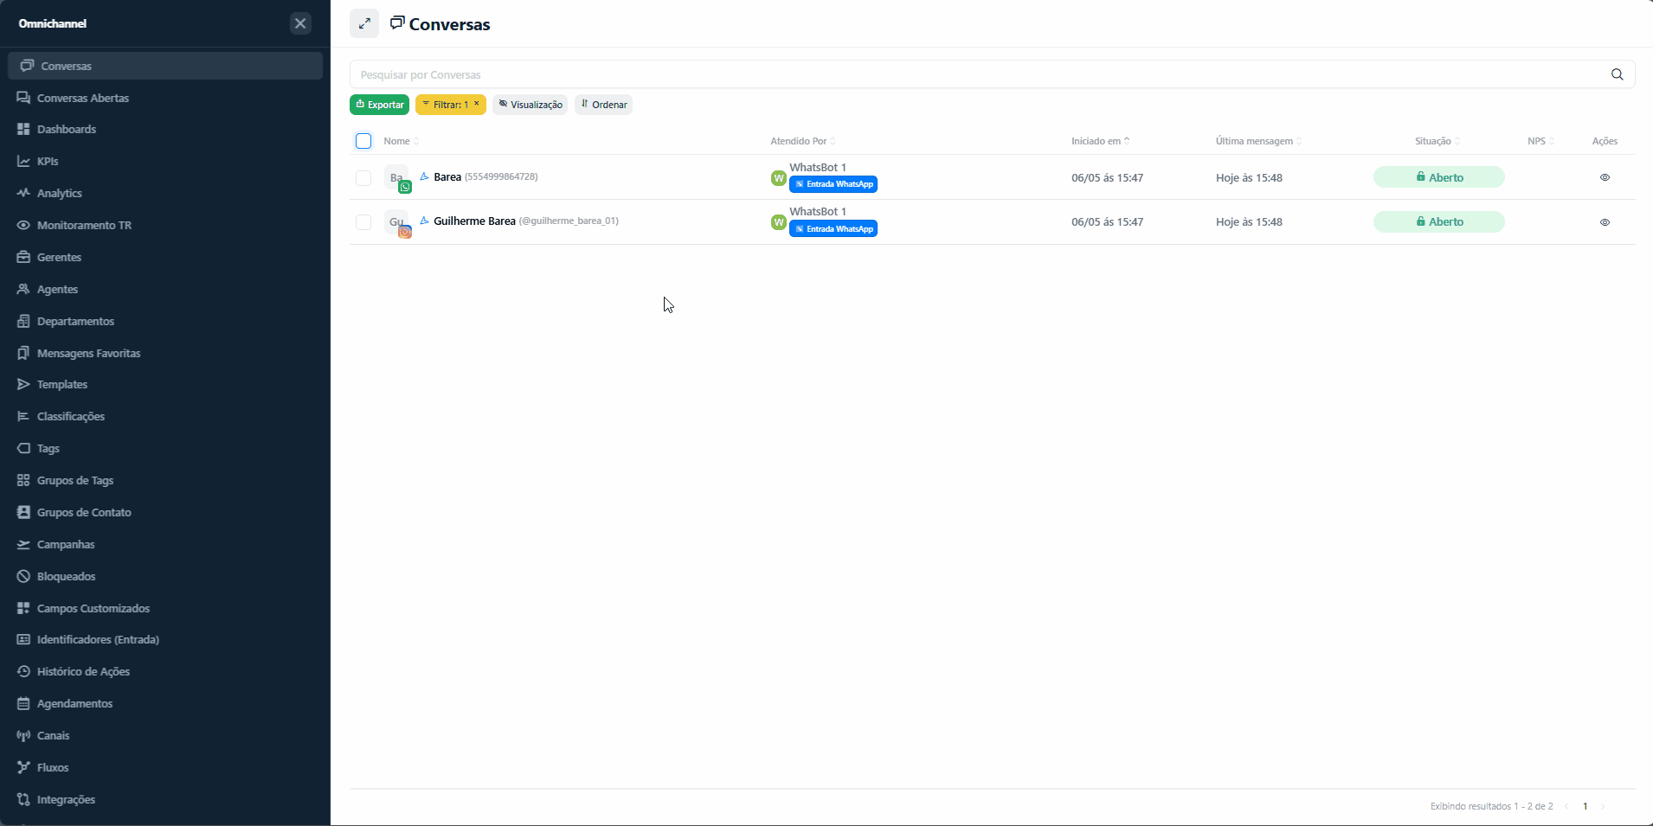Click the Templates send icon

click(x=23, y=384)
